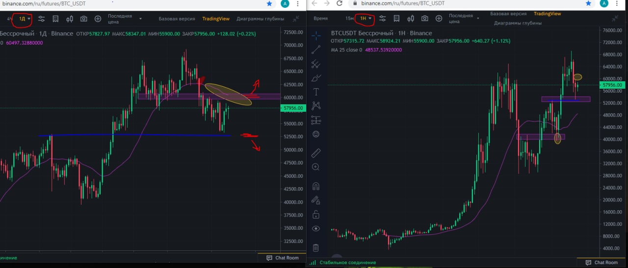This screenshot has height=268, width=628.
Task: Take chart snapshot with camera in left window
Action: tap(84, 19)
